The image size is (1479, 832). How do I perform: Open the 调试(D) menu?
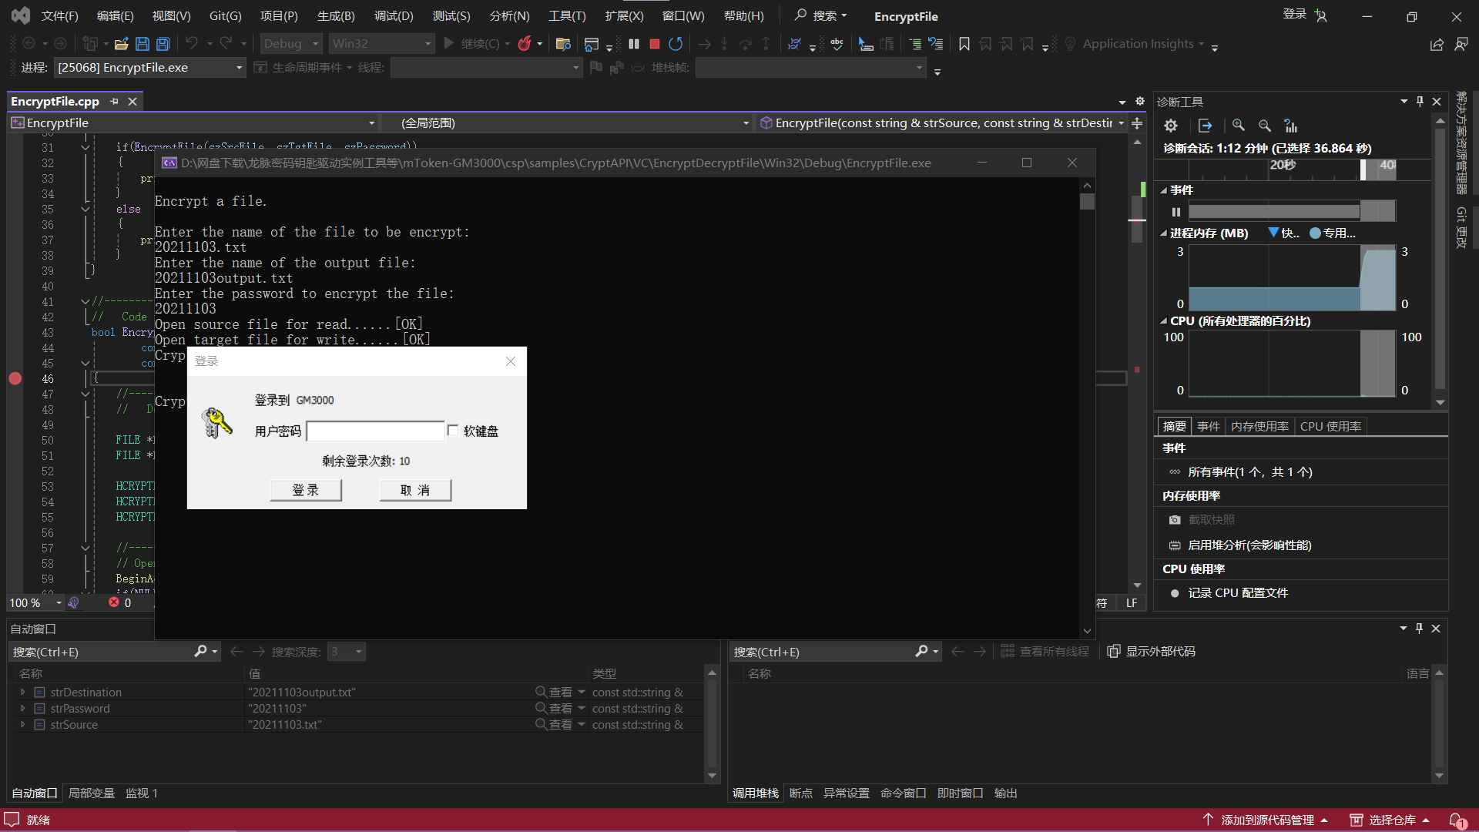pyautogui.click(x=393, y=16)
